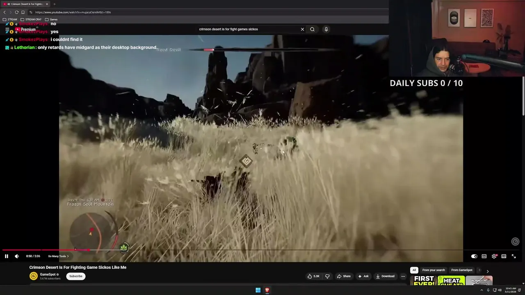
Task: Open the STREAM CRAP bookmarks folder
Action: click(31, 19)
